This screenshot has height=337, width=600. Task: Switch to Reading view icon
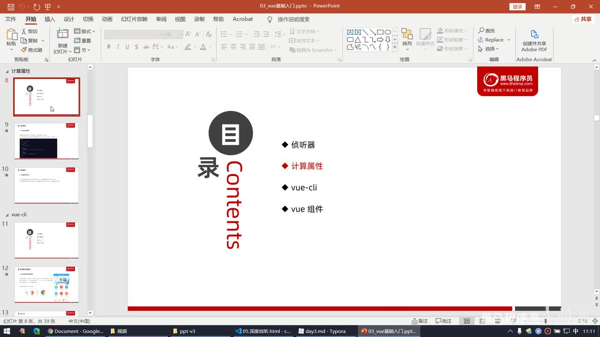pyautogui.click(x=498, y=321)
